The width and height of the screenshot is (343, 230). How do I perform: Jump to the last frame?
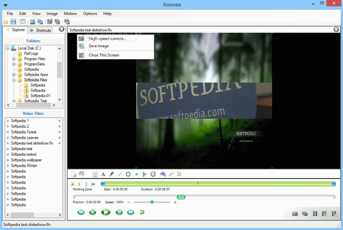coord(130,212)
